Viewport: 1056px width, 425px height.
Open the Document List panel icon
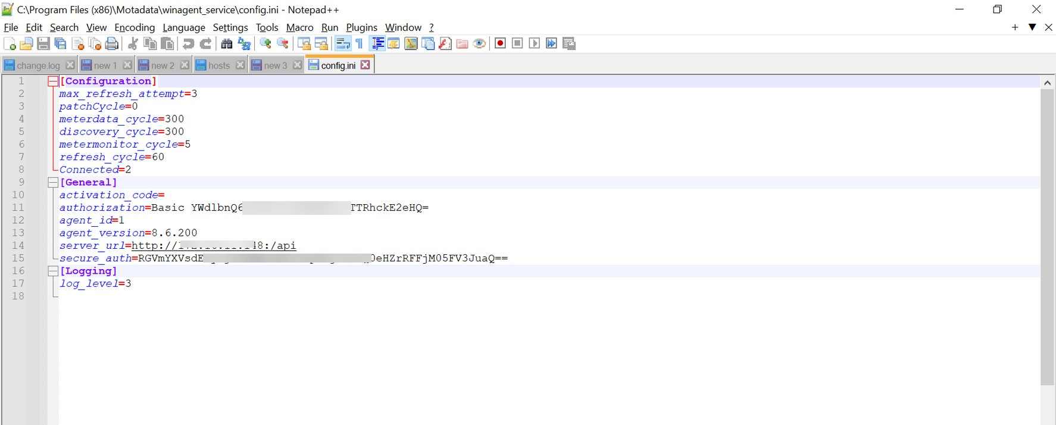[x=428, y=43]
